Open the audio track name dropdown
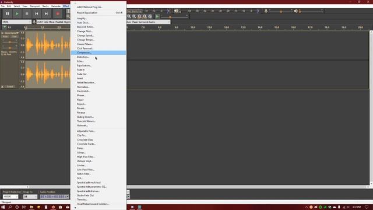This screenshot has height=210, width=373. click(11, 33)
